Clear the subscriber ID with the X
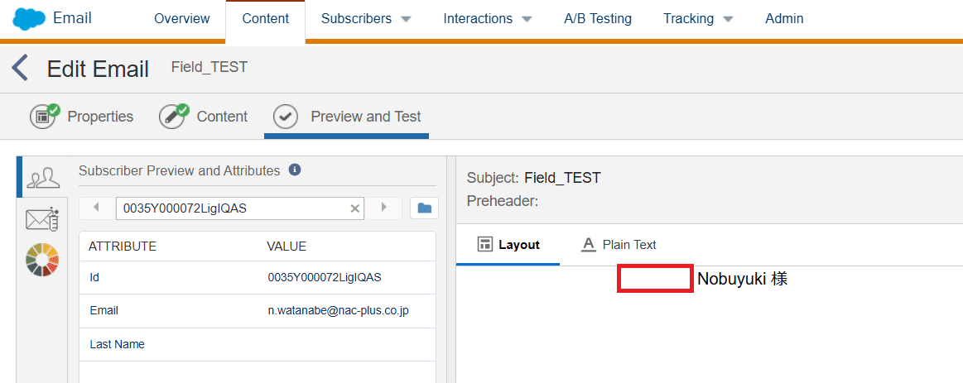Viewport: 963px width, 383px height. [x=354, y=208]
